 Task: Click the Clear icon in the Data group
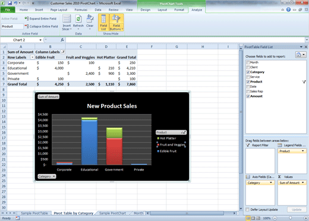tap(90, 22)
